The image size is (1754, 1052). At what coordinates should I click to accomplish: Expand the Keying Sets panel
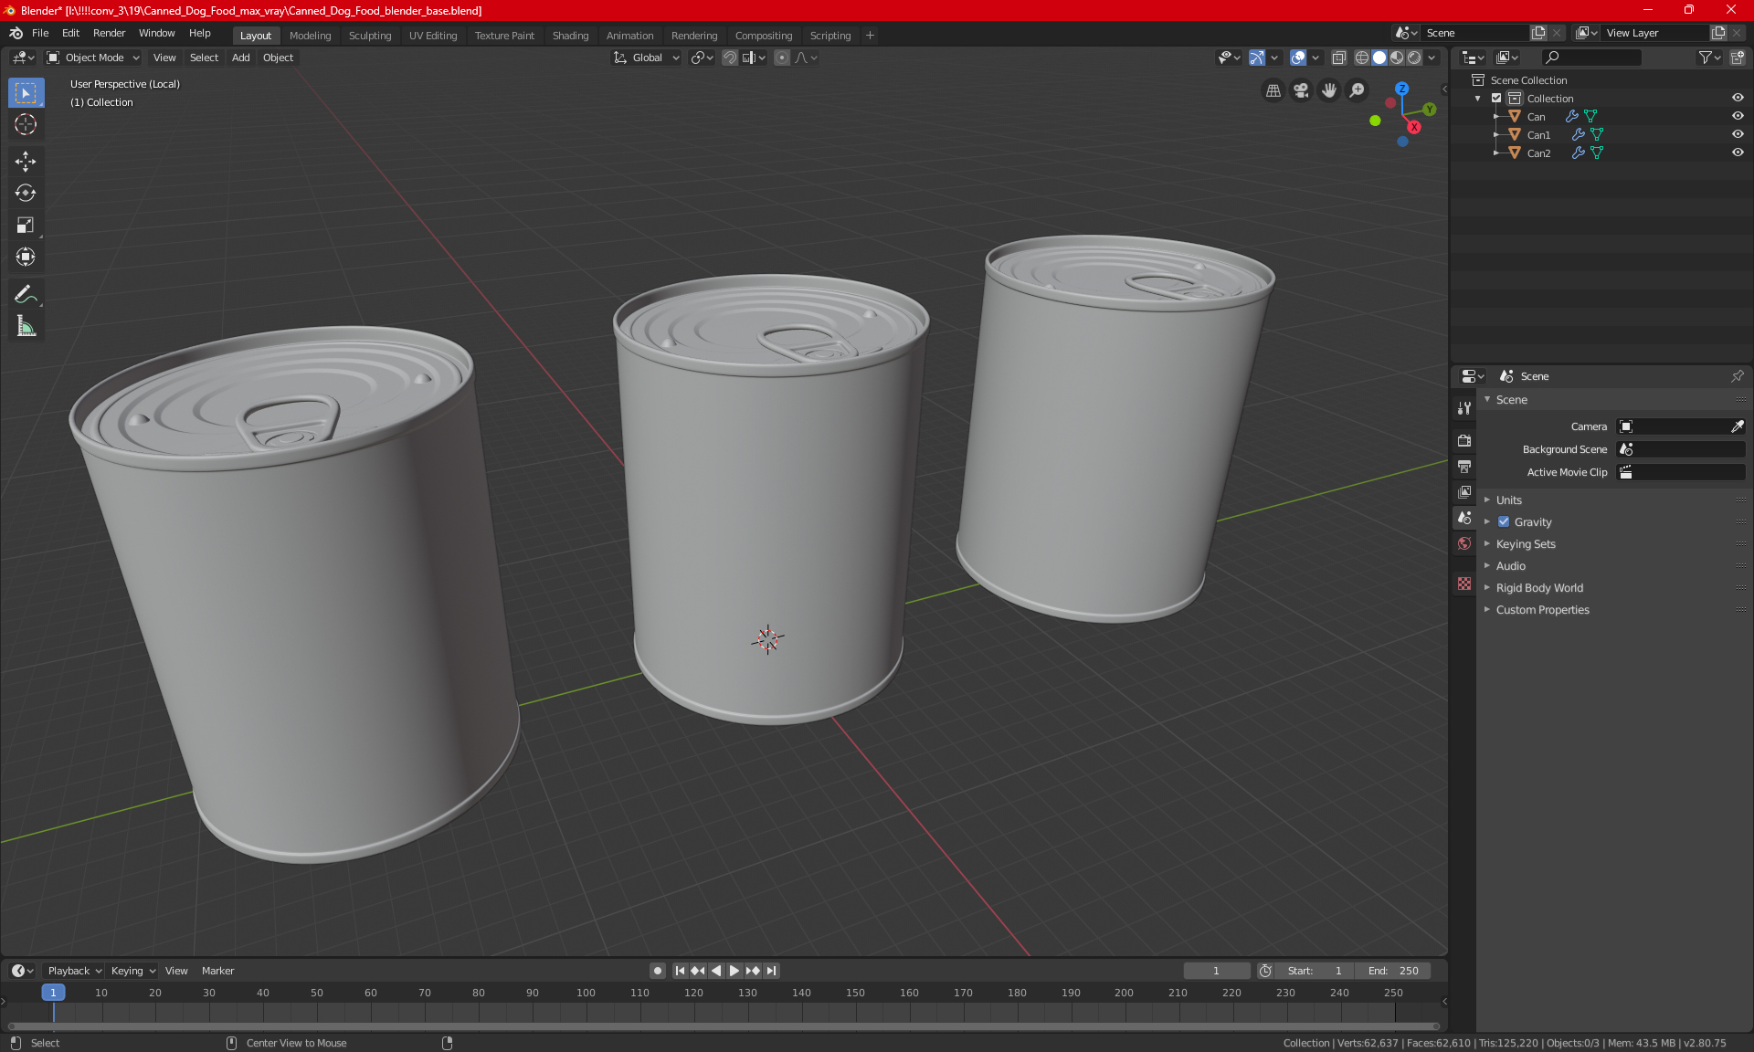pos(1525,544)
